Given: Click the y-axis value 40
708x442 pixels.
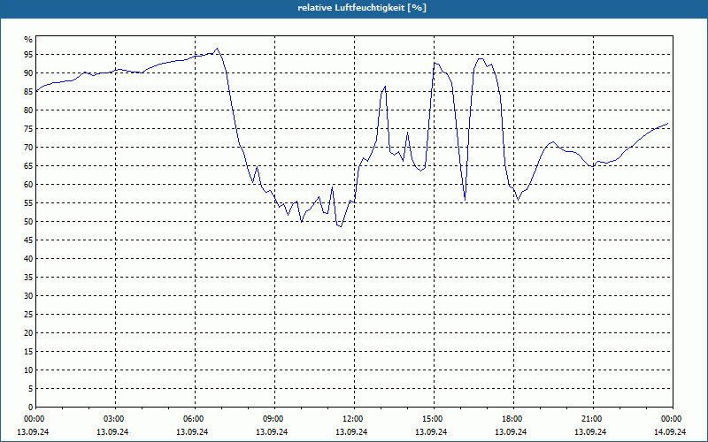Looking at the screenshot, I should click(28, 258).
